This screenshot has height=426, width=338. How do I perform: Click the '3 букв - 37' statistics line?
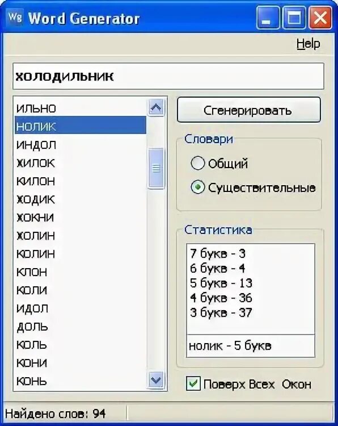coord(221,312)
